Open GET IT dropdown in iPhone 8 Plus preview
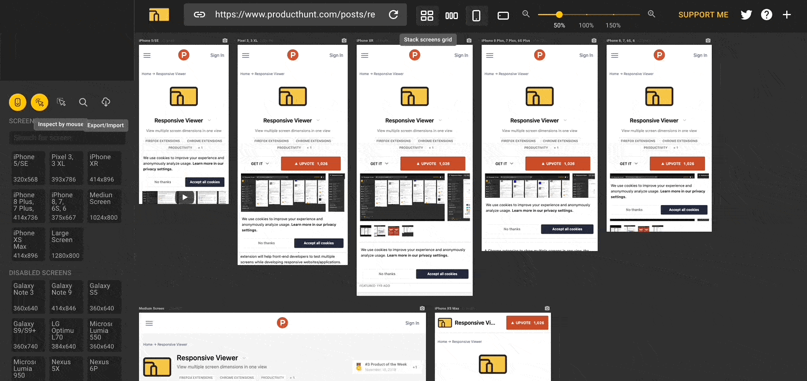 [504, 164]
